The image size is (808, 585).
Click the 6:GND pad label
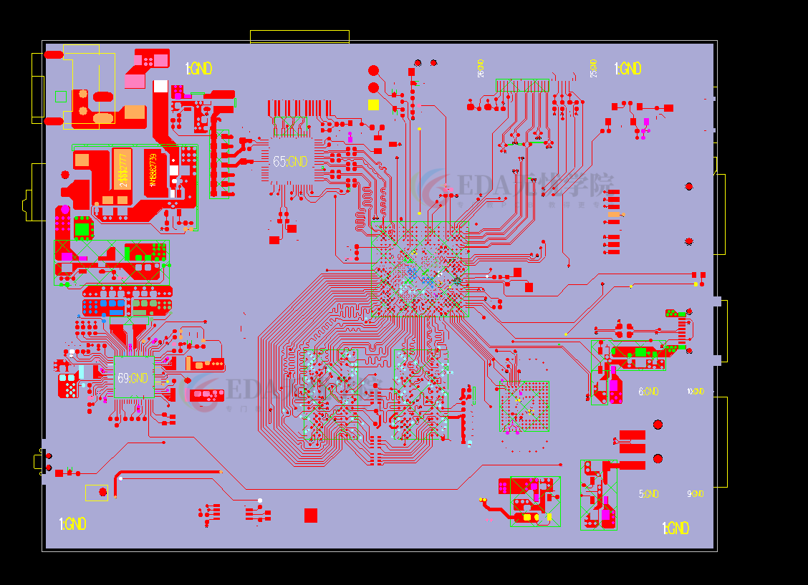tap(648, 392)
